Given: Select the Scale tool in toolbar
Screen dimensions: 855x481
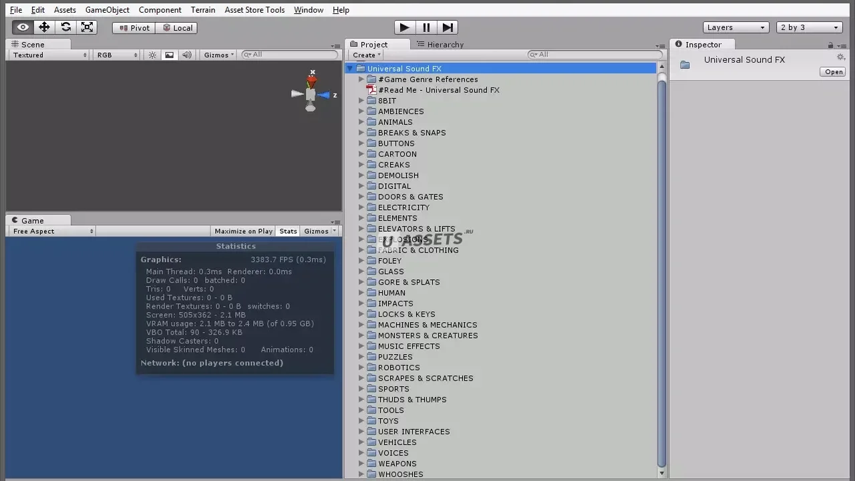Looking at the screenshot, I should pyautogui.click(x=87, y=27).
